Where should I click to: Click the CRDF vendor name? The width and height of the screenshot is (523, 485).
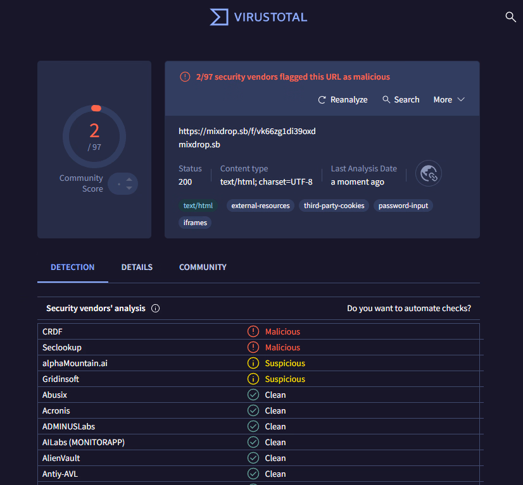click(53, 331)
